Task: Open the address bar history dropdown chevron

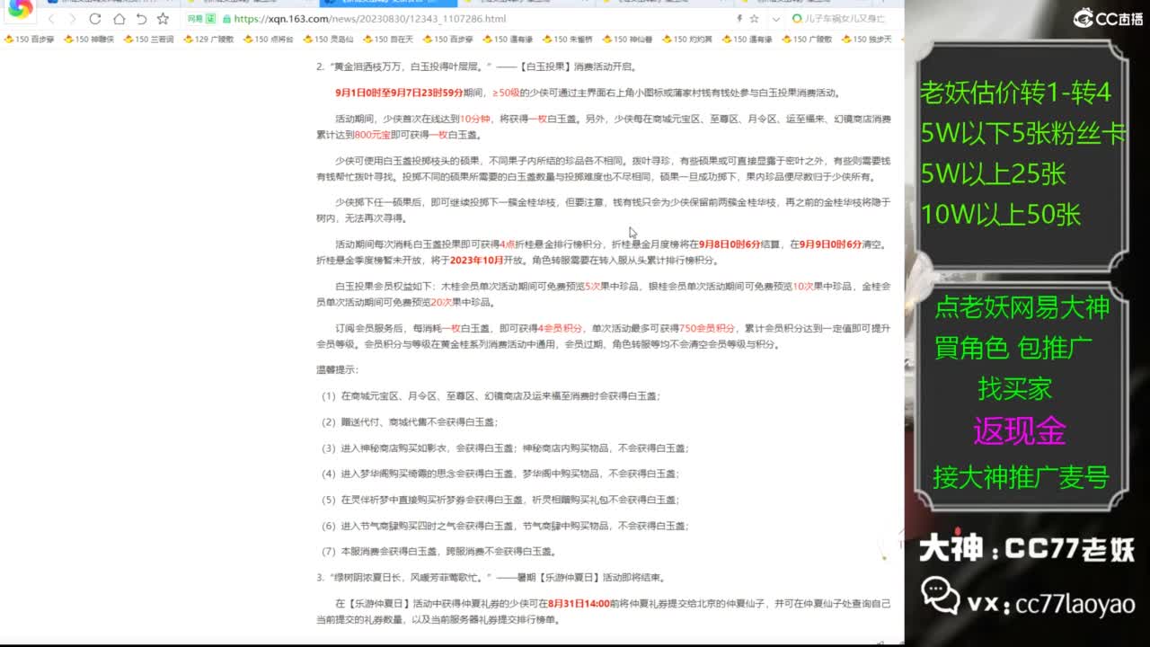Action: pos(776,19)
